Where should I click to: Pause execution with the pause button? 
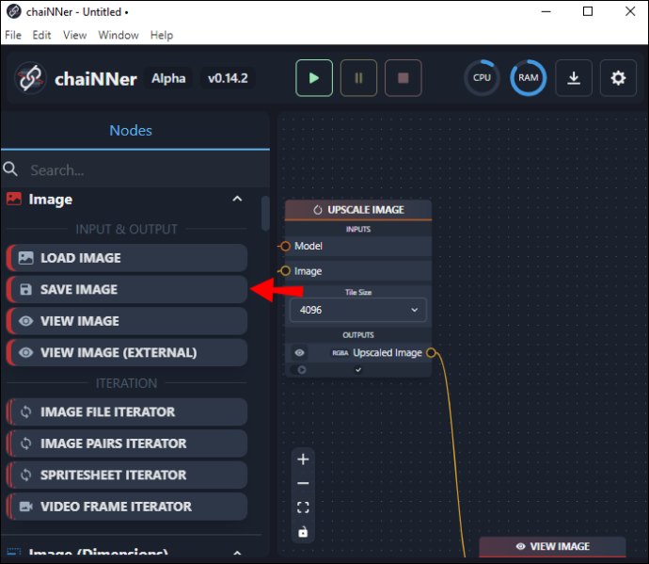pyautogui.click(x=358, y=78)
